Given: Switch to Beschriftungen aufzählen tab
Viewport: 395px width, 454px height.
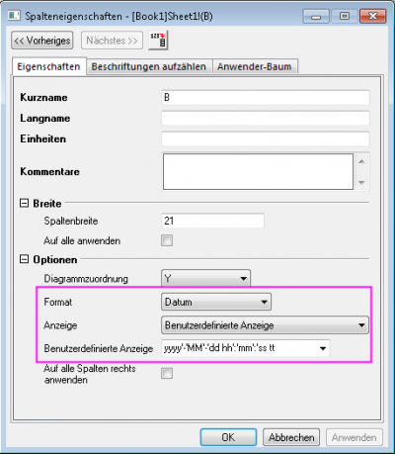Looking at the screenshot, I should tap(149, 66).
